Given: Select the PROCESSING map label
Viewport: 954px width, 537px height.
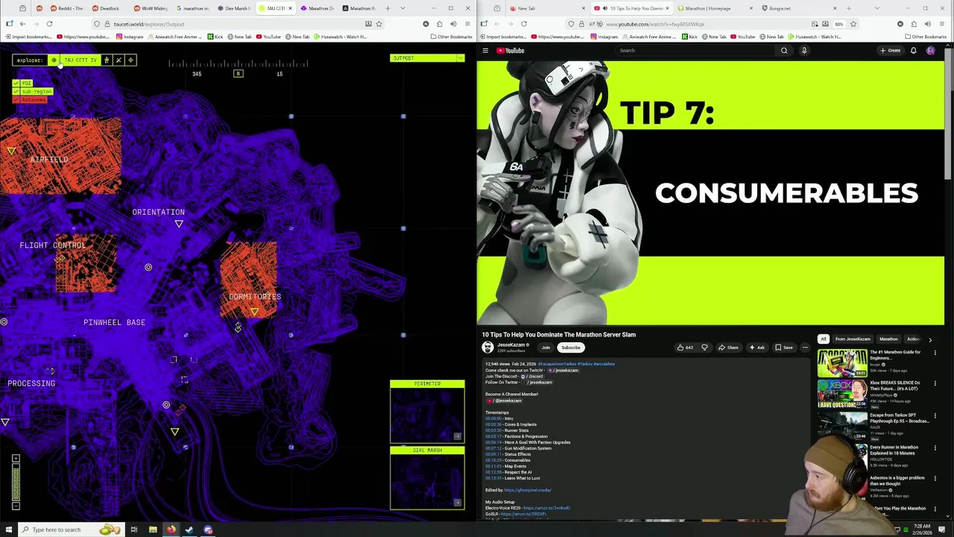Looking at the screenshot, I should pyautogui.click(x=31, y=383).
